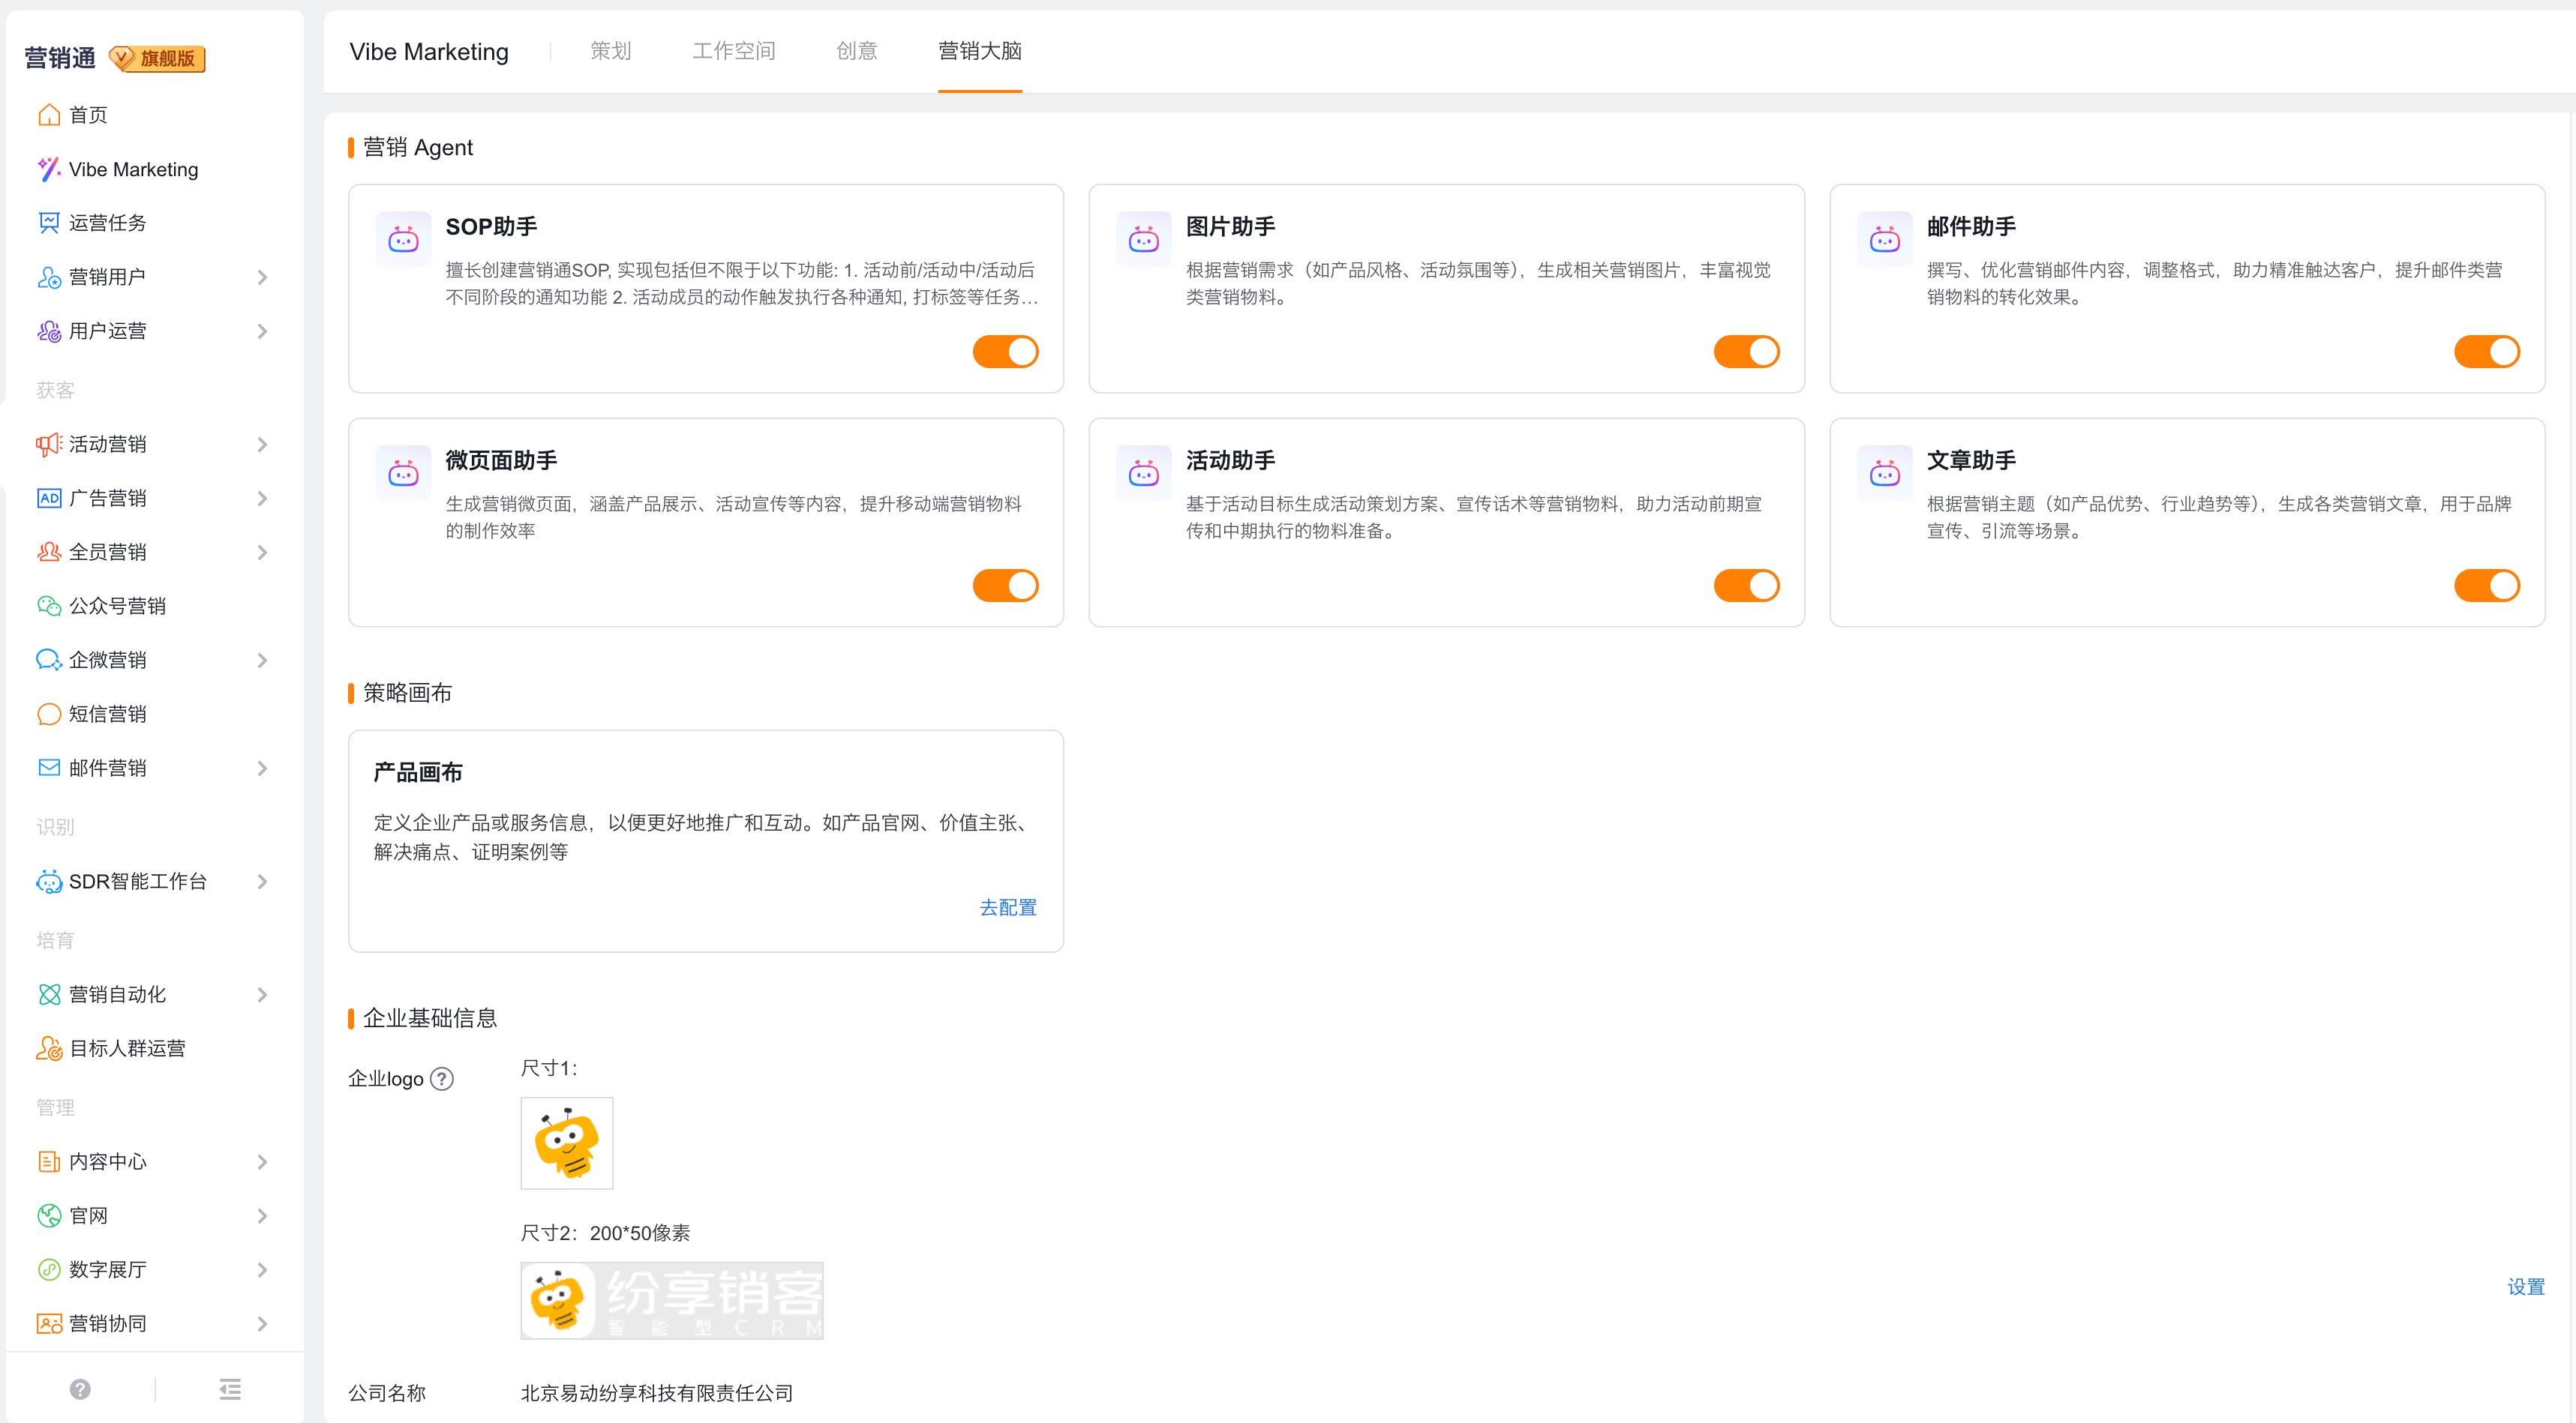Click the help question mark at sidebar bottom
The height and width of the screenshot is (1423, 2576).
click(x=80, y=1389)
